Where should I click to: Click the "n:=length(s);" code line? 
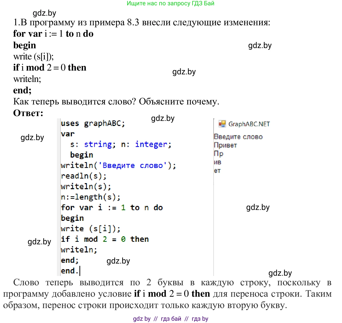91,197
